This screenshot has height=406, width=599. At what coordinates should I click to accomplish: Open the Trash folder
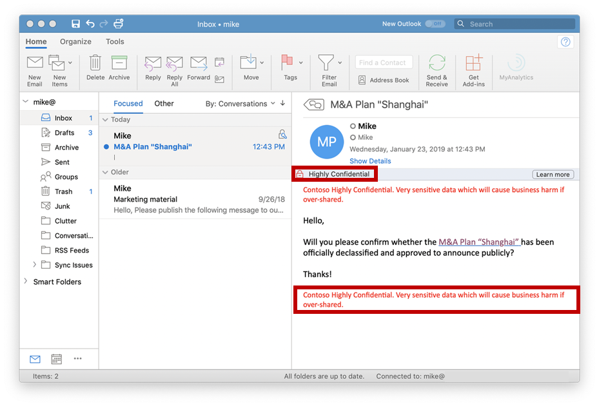[x=59, y=191]
